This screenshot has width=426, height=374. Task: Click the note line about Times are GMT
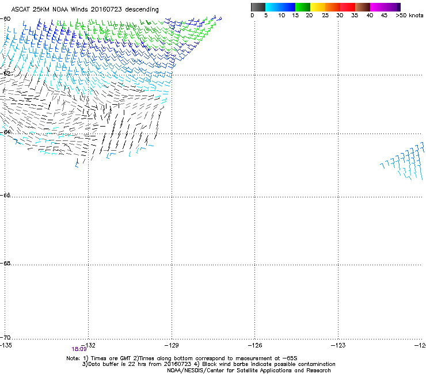(181, 358)
